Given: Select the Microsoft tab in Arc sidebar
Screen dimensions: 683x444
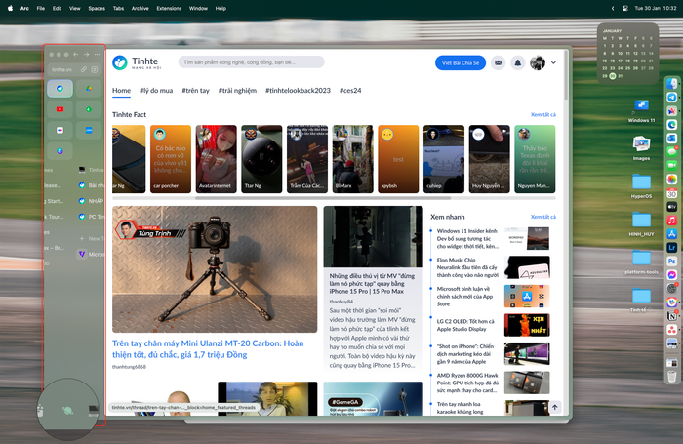Looking at the screenshot, I should [92, 254].
